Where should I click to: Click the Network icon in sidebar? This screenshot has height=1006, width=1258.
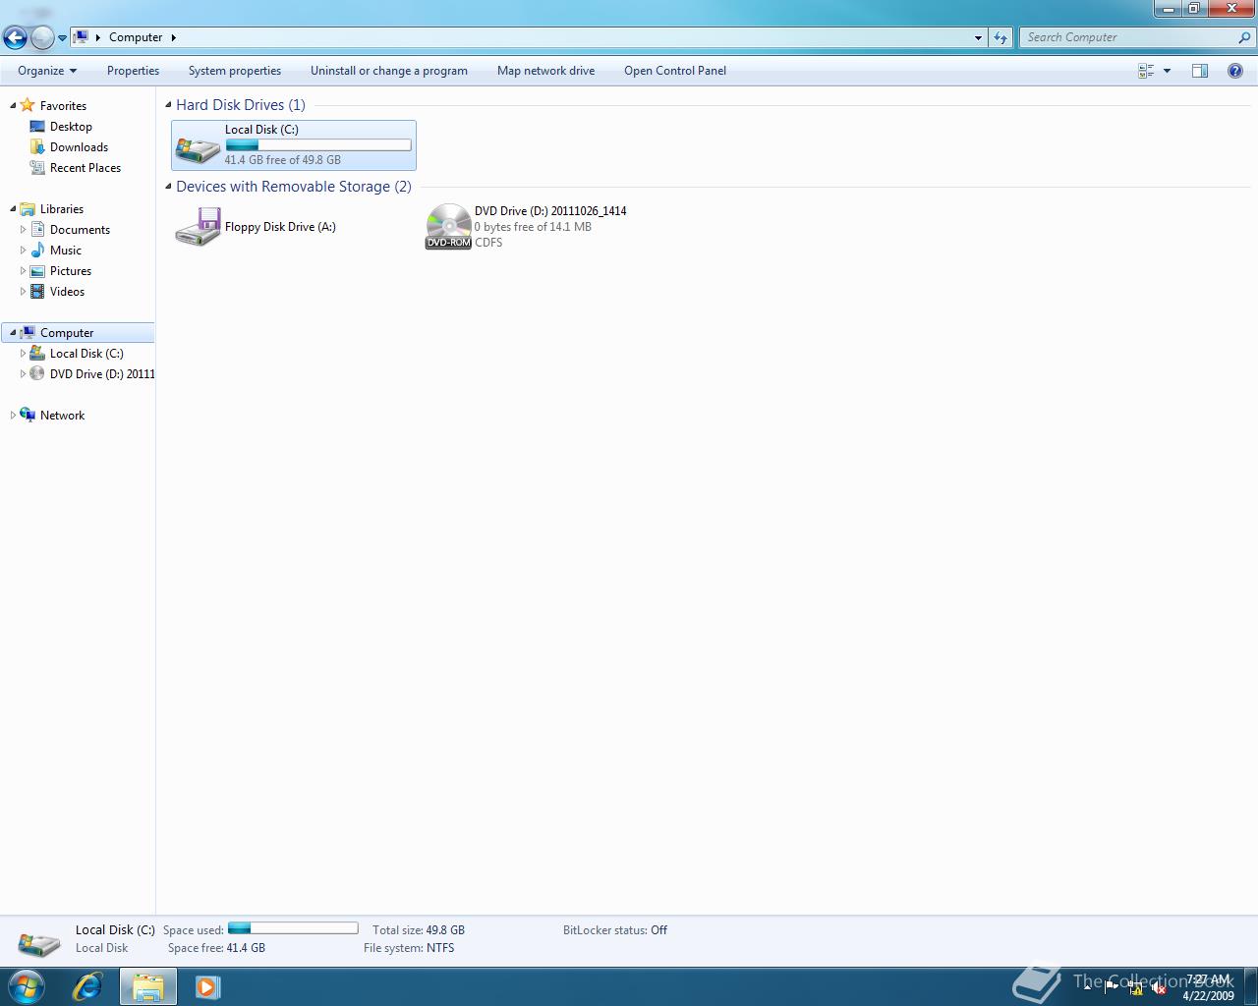[28, 415]
